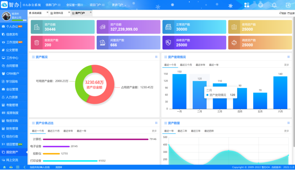This screenshot has height=170, width=295.
Task: Click the trash icon on 报废资产数 card
Action: pyautogui.click(x=37, y=43)
